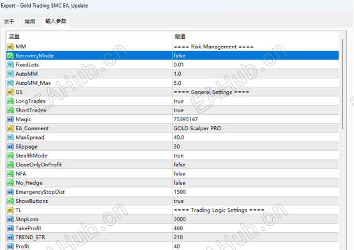Click the MM string parameter icon
354x250 pixels.
pos(10,47)
